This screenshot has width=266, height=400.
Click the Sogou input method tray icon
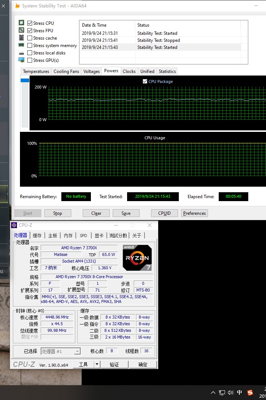250,393
